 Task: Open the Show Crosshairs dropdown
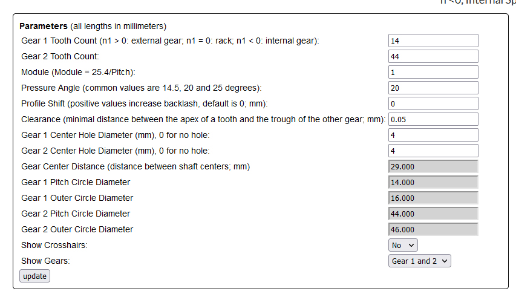point(403,245)
